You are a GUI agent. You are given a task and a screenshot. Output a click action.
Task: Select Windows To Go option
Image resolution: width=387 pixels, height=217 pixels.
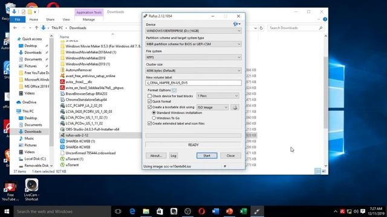154,118
